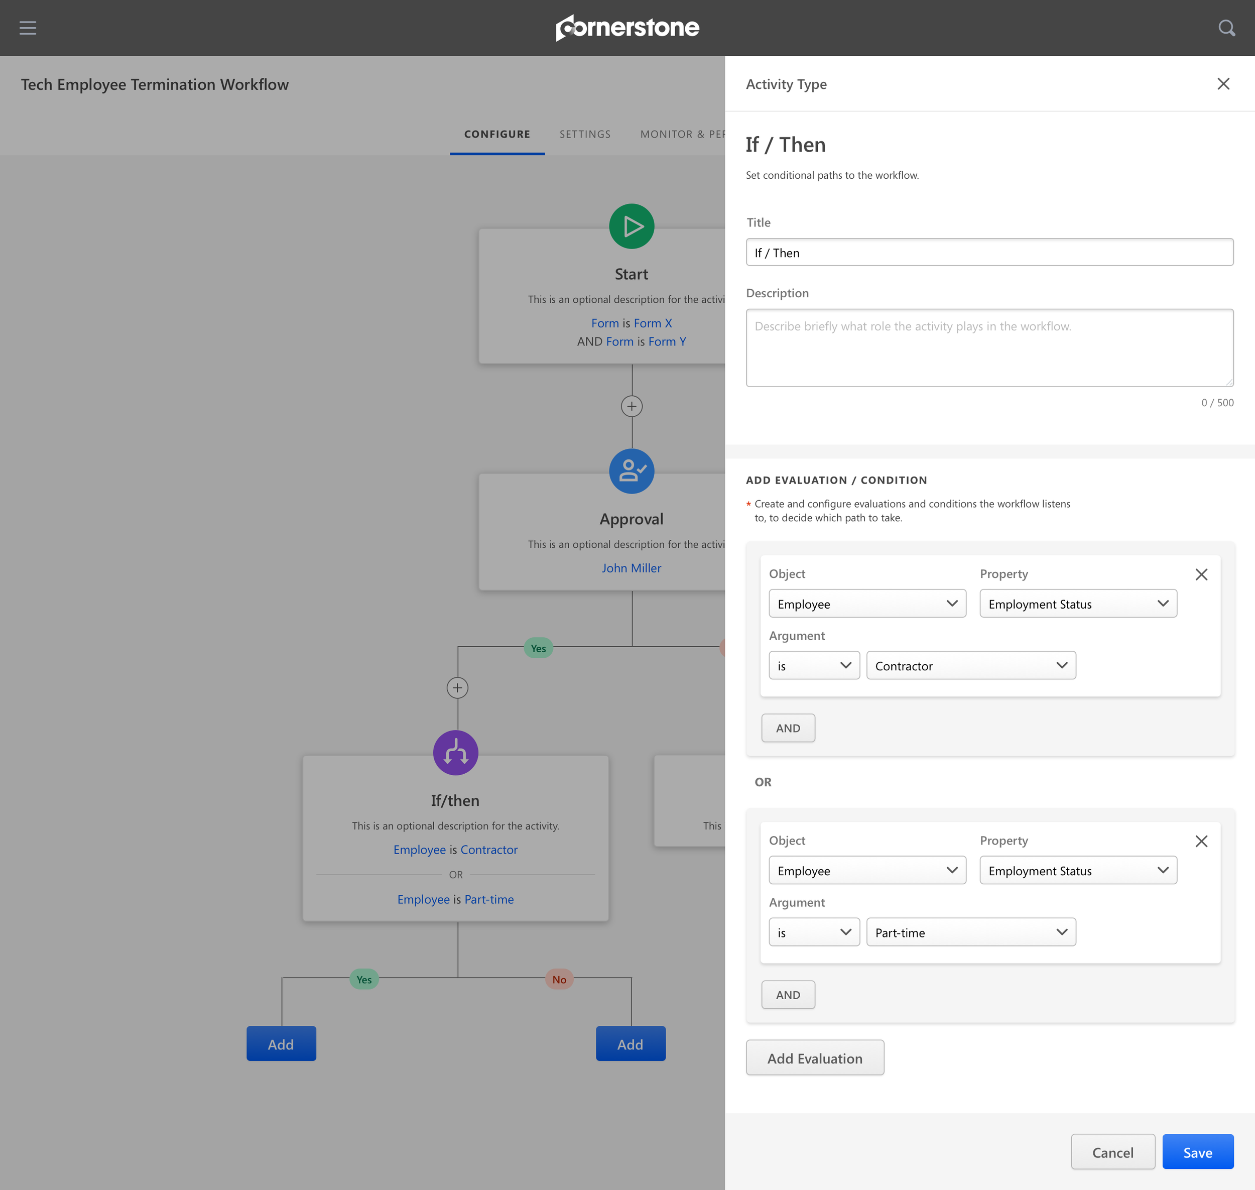Click plus circle above If/then node
1255x1190 pixels.
(x=457, y=687)
